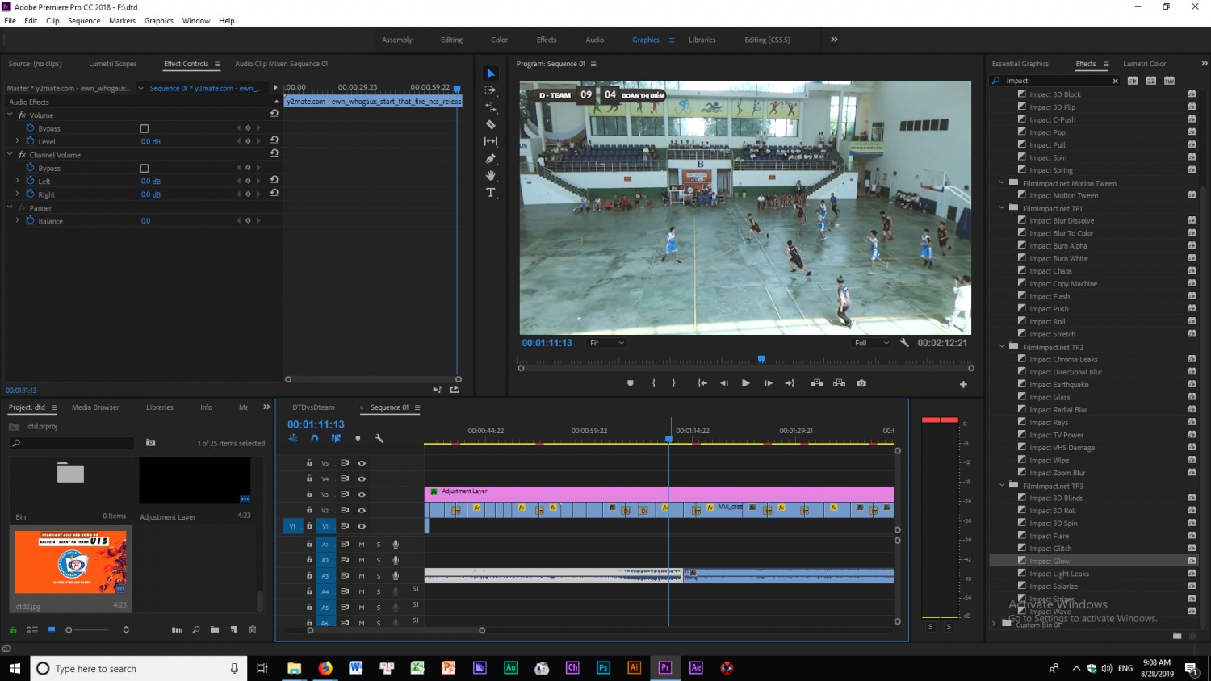Open the Button Editor plus icon
Image resolution: width=1211 pixels, height=681 pixels.
[x=963, y=384]
